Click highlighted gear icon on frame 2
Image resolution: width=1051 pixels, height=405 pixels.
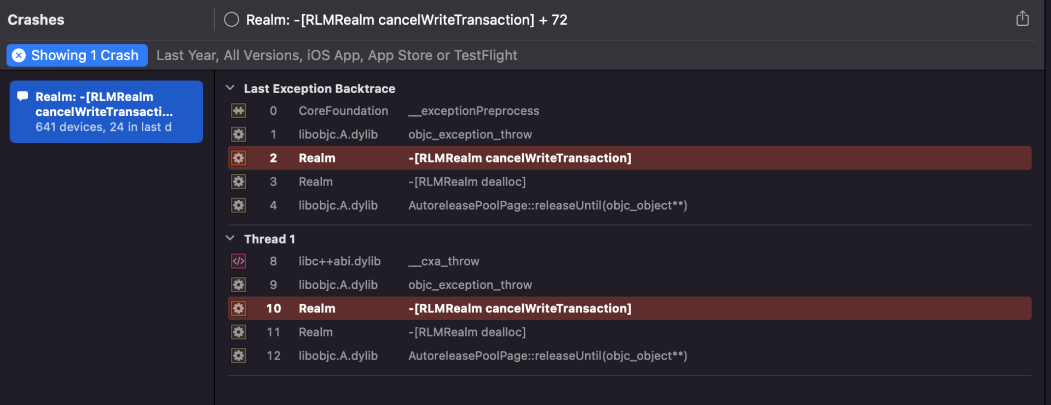[238, 158]
